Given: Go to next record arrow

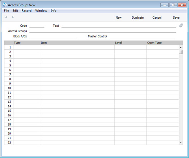Looking at the screenshot, I should click(x=13, y=17).
